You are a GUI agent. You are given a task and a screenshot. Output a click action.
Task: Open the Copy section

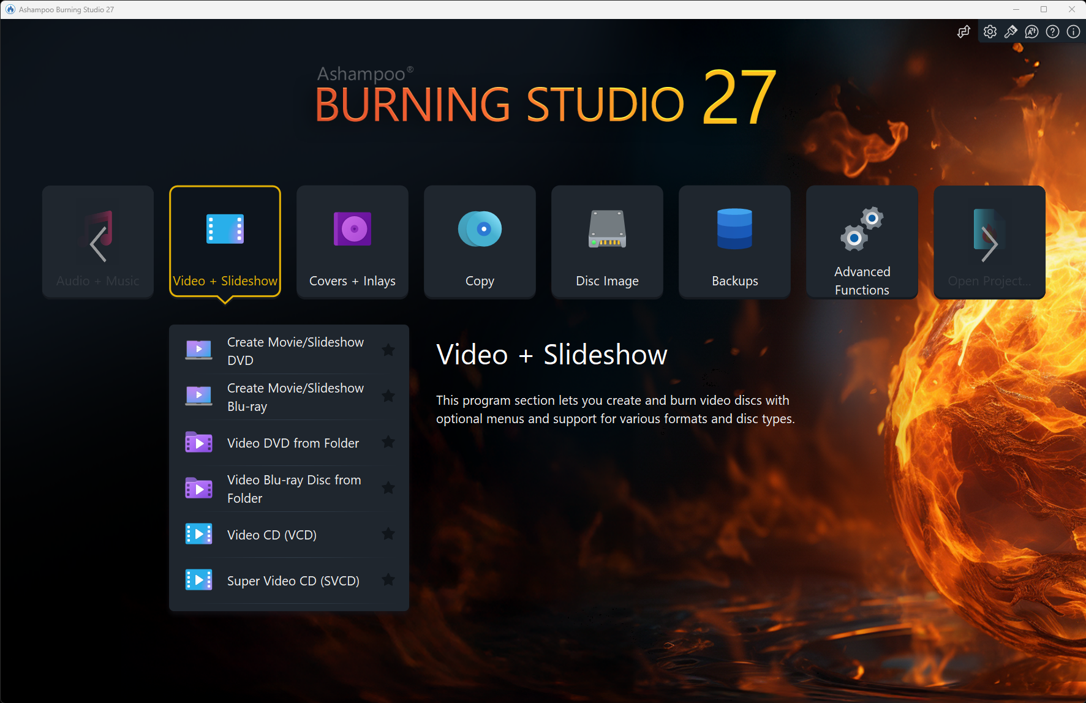click(480, 242)
